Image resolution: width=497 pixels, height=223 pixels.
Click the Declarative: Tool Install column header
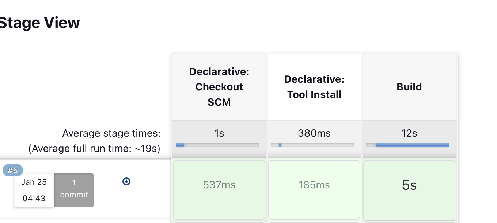314,87
